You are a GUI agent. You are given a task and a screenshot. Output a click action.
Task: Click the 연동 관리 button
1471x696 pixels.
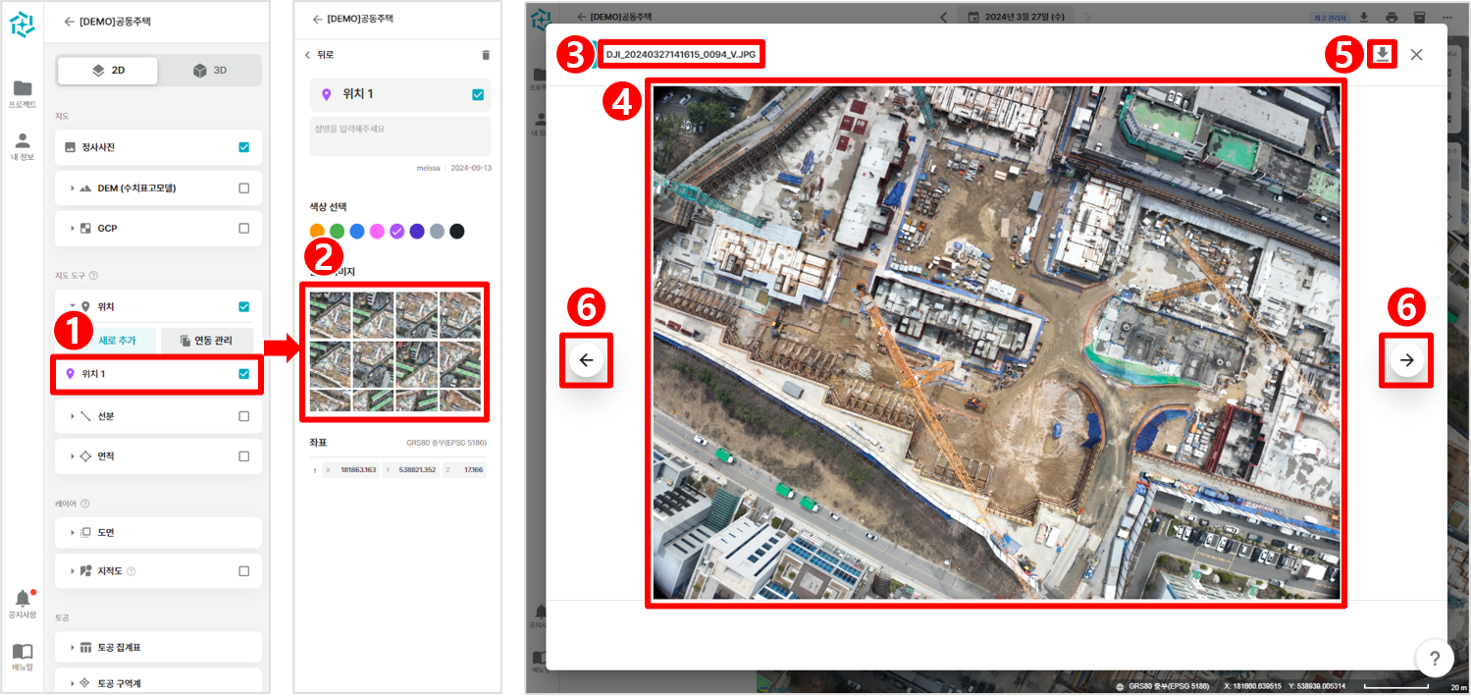tap(207, 341)
